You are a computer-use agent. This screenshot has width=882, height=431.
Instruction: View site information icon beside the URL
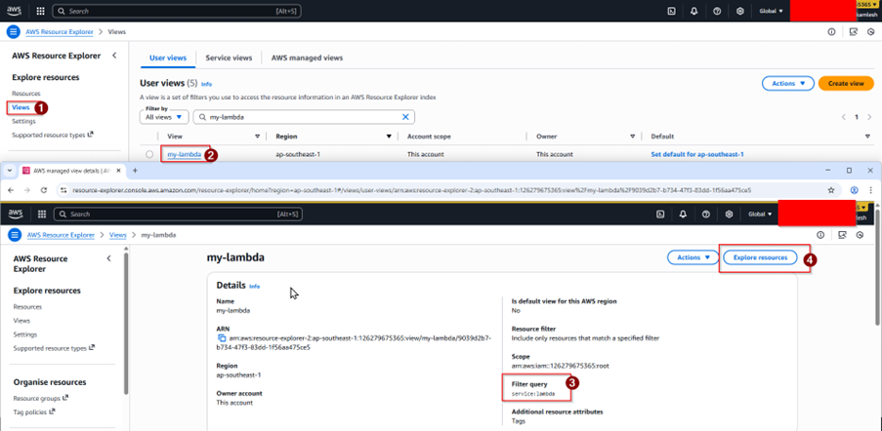63,190
